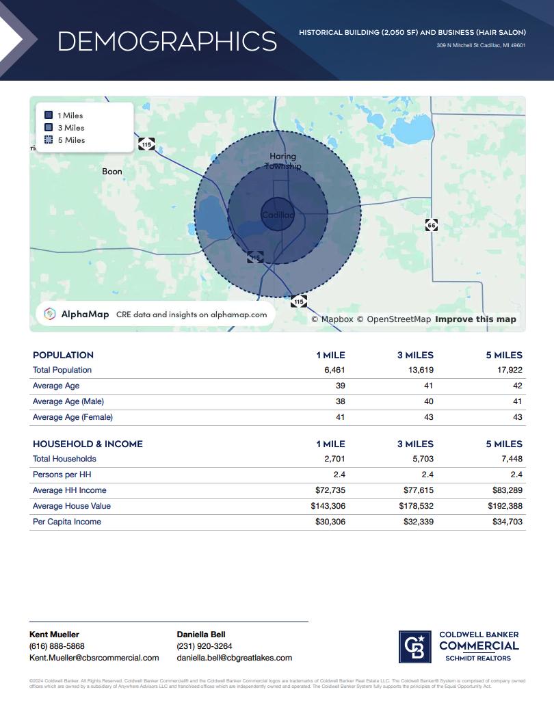Select the 1 Miles legend swatch
Viewport: 554px width, 720px height.
tap(49, 115)
